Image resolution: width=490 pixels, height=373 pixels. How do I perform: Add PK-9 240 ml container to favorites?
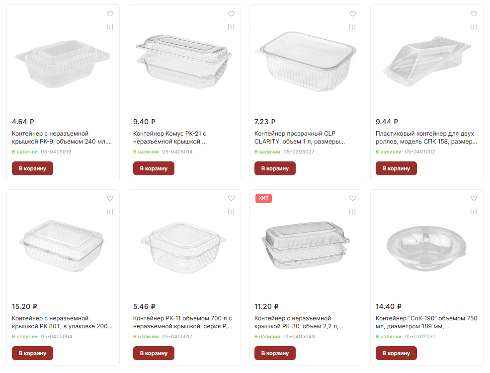[x=110, y=14]
